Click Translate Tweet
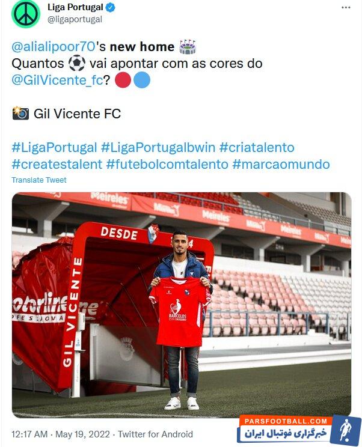362x447 pixels. pyautogui.click(x=39, y=180)
